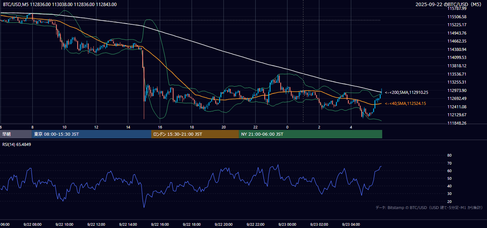This screenshot has height=228, width=487.
Task: Click the '9/23 00:00' time axis label
Action: (x=287, y=225)
